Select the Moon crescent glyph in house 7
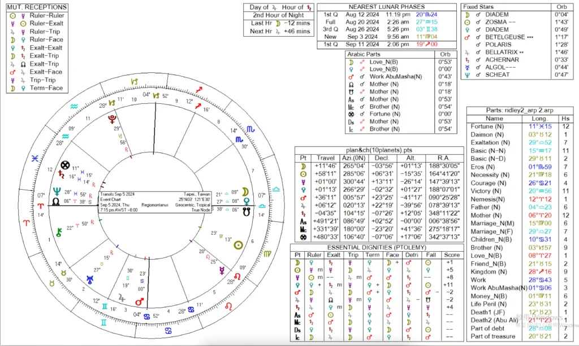 tap(245, 191)
